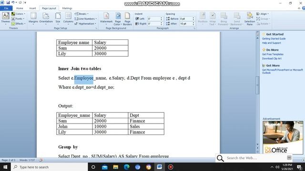This screenshot has width=305, height=171.
Task: Open the File tab
Action: coord(6,8)
